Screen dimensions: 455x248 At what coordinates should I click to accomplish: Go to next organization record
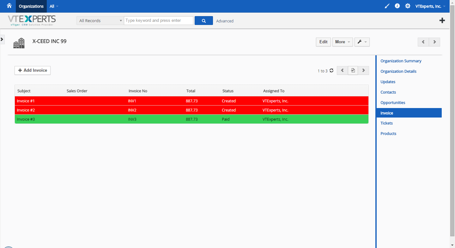point(434,42)
